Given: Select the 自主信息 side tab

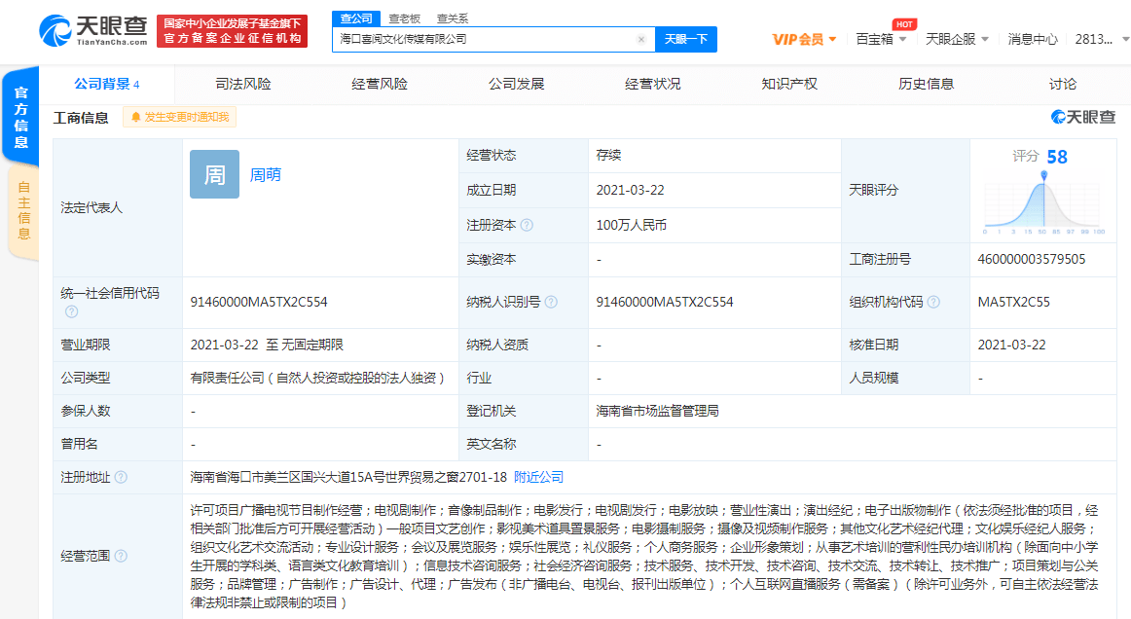Looking at the screenshot, I should click(23, 211).
